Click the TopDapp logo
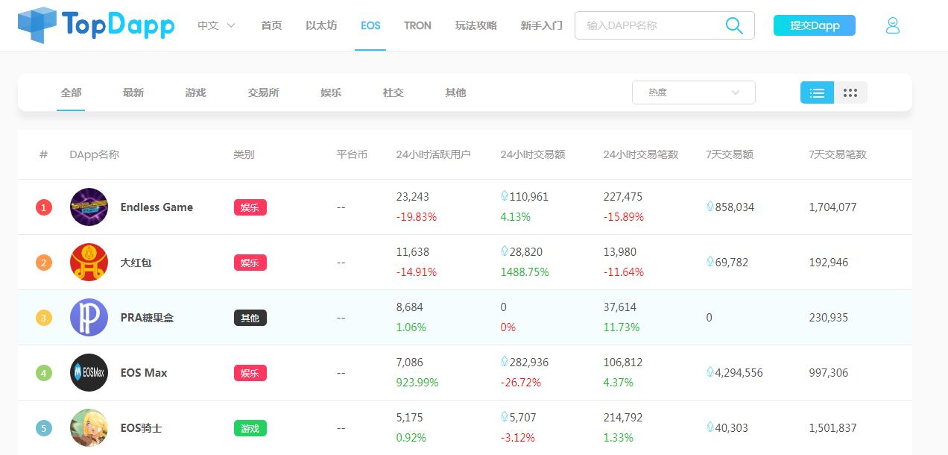The width and height of the screenshot is (948, 455). point(96,25)
